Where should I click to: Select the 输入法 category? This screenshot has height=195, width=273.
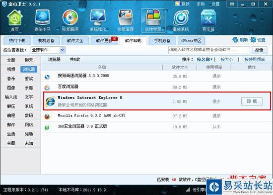tap(11, 97)
